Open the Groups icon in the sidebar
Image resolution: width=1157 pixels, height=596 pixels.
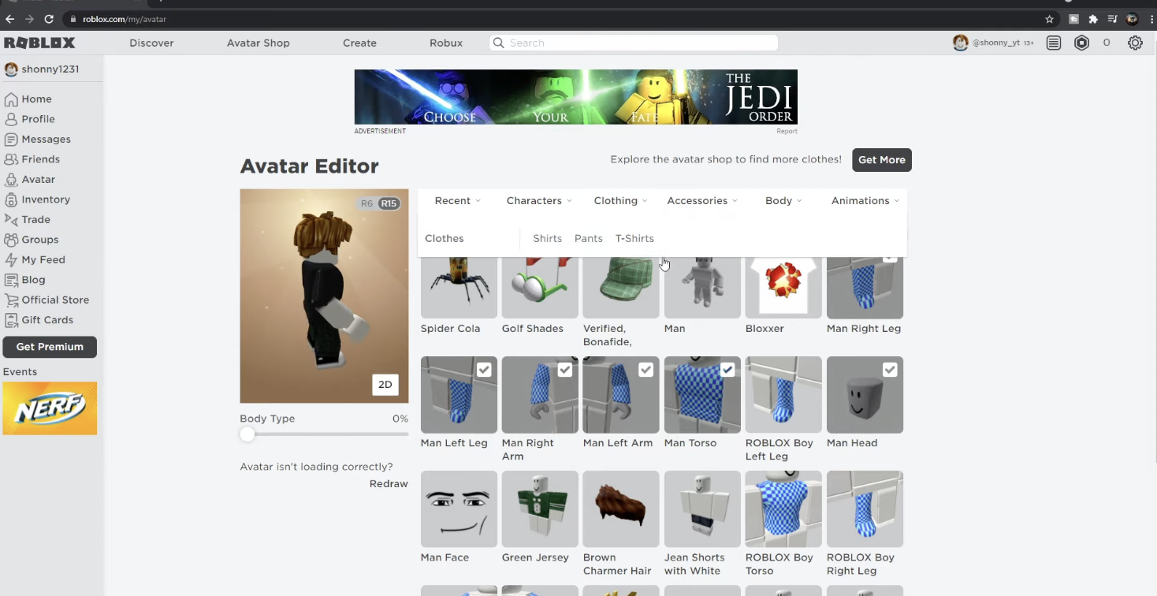[x=11, y=240]
